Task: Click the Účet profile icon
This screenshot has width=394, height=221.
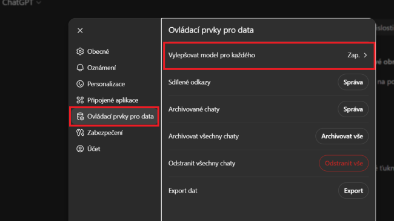Action: (80, 149)
